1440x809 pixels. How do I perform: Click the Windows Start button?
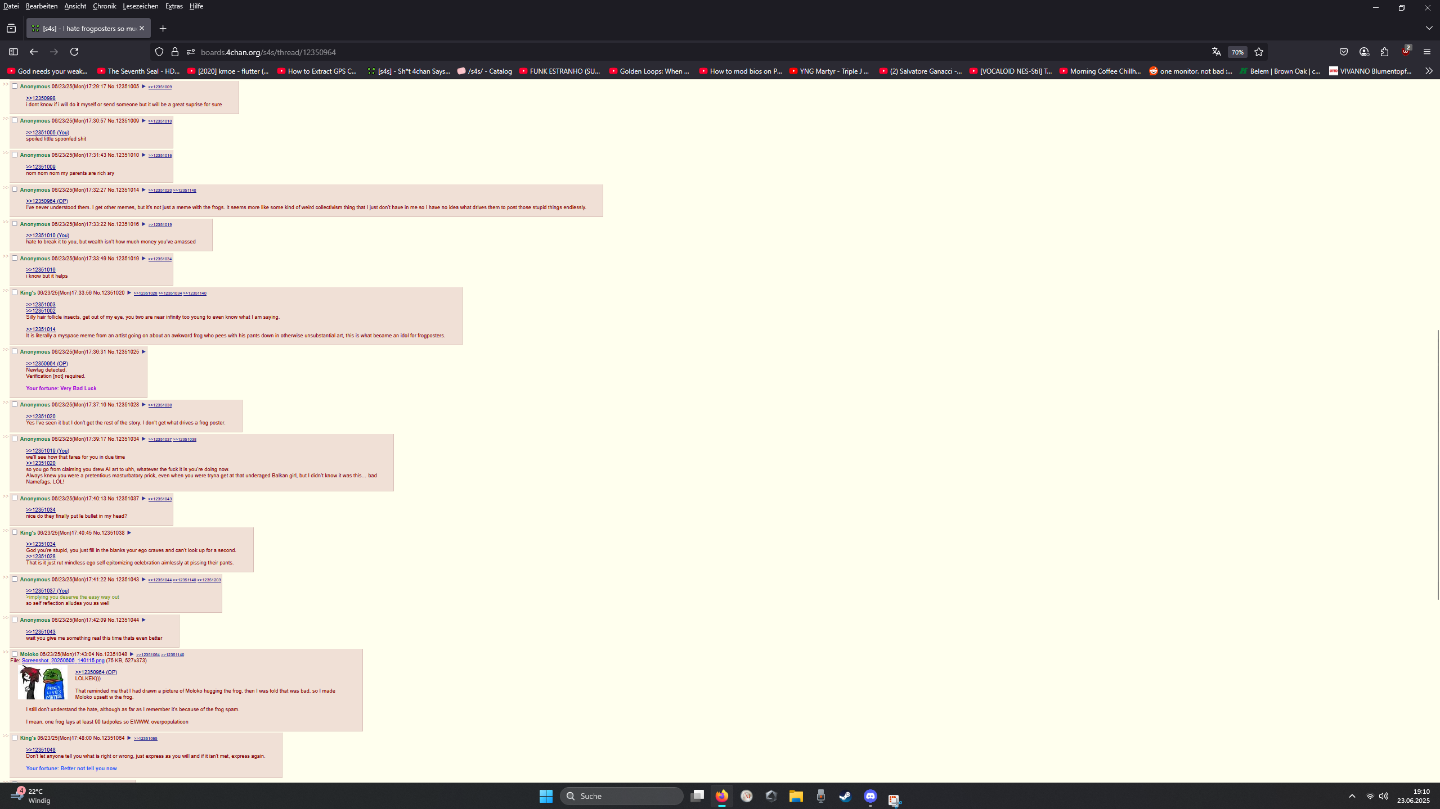[546, 796]
